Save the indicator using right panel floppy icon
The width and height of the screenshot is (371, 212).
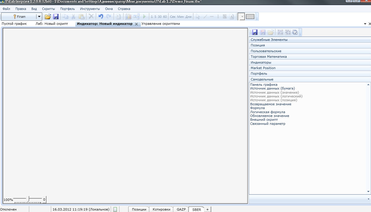(255, 32)
